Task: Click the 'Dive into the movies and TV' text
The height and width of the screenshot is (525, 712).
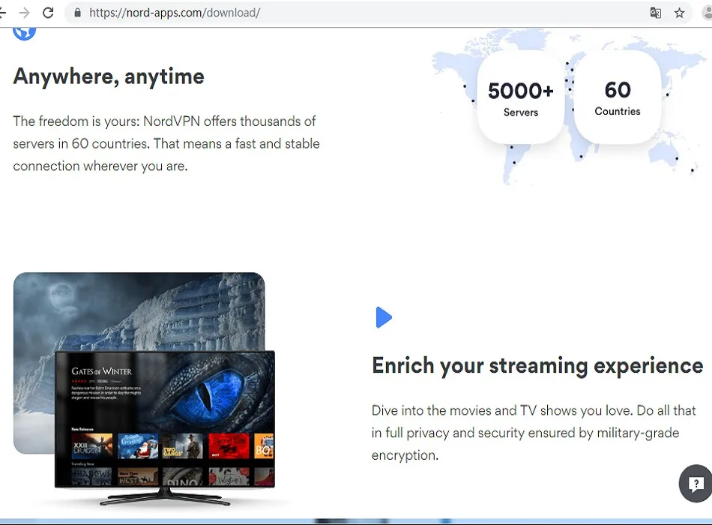Action: click(x=454, y=410)
